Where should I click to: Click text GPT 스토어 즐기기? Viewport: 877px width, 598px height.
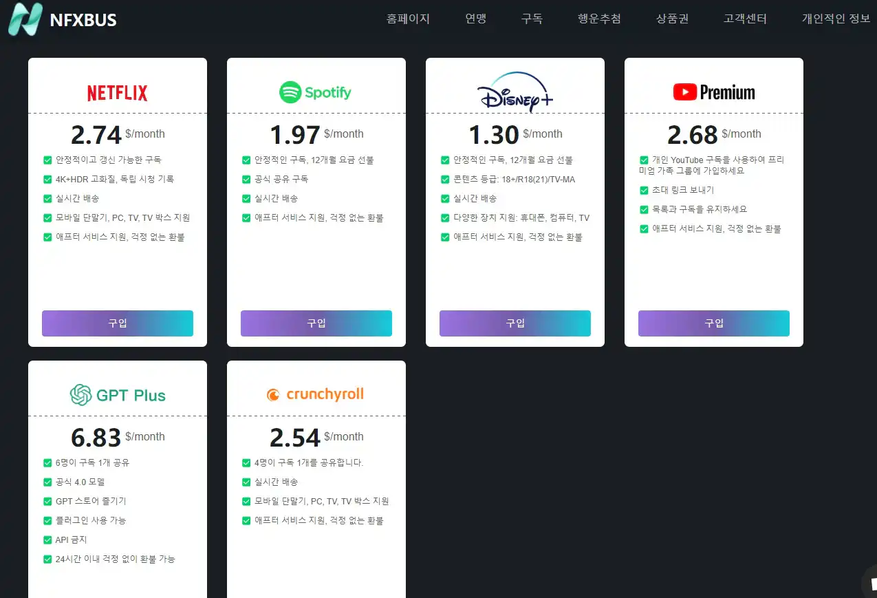(91, 501)
